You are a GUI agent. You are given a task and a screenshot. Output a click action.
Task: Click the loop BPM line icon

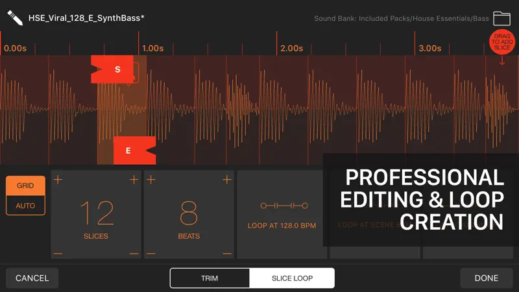pyautogui.click(x=284, y=206)
